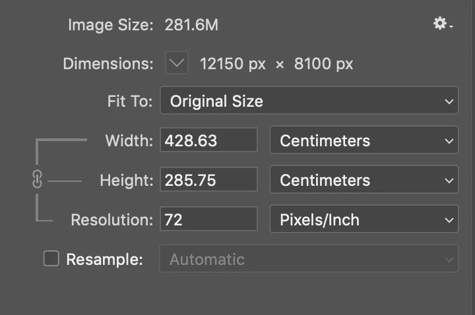Expand the Fit To Original Size dropdown
The image size is (475, 315).
pos(309,100)
